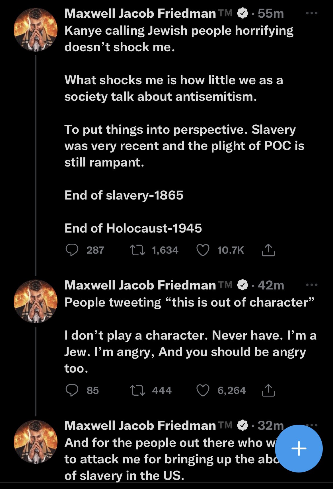
Task: Open the tweet about slavery in the US
Action: tap(168, 459)
